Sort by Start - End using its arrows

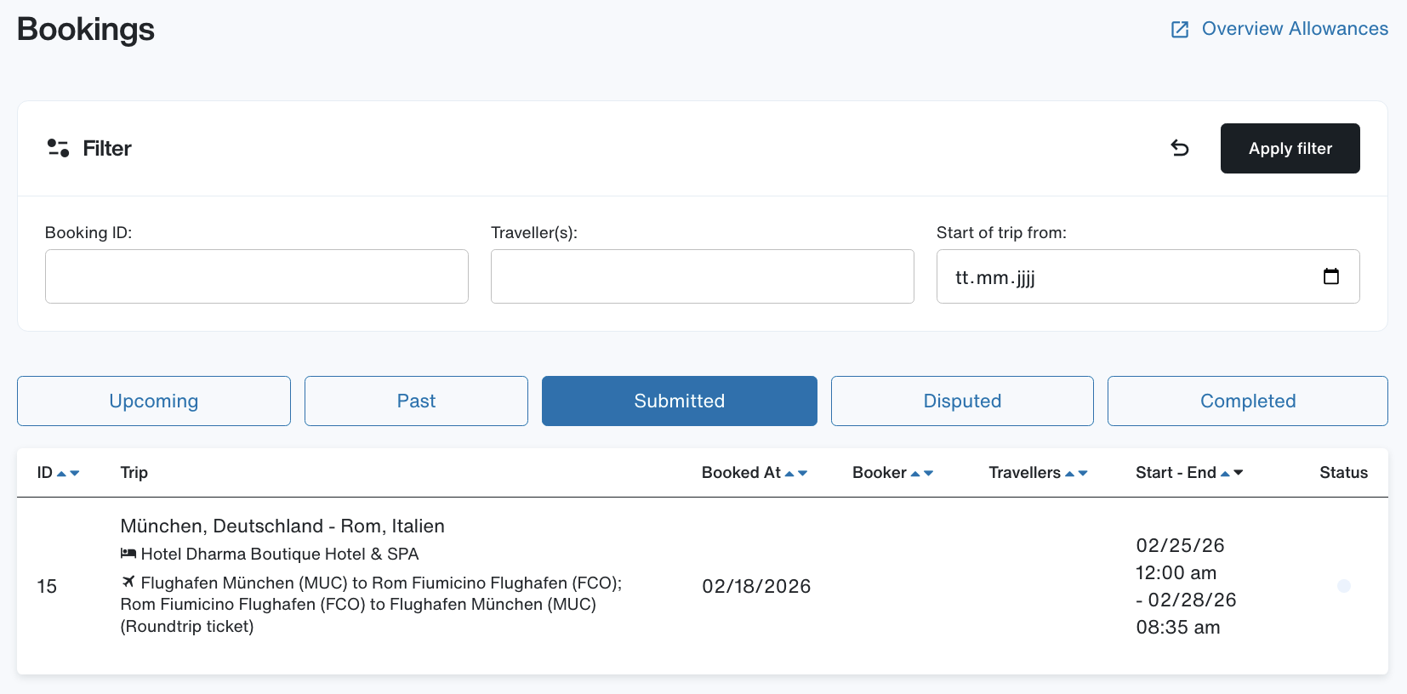coord(1232,473)
